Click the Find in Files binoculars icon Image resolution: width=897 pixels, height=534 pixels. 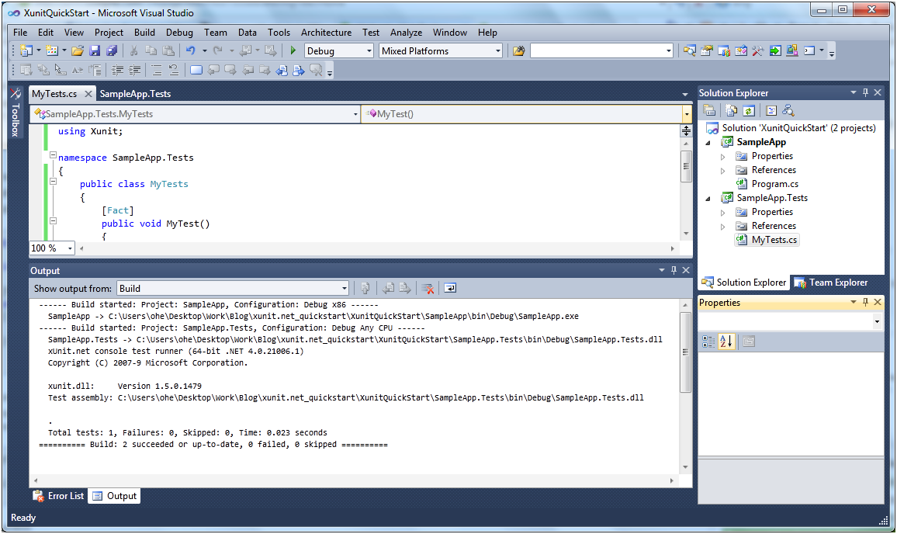coord(519,51)
